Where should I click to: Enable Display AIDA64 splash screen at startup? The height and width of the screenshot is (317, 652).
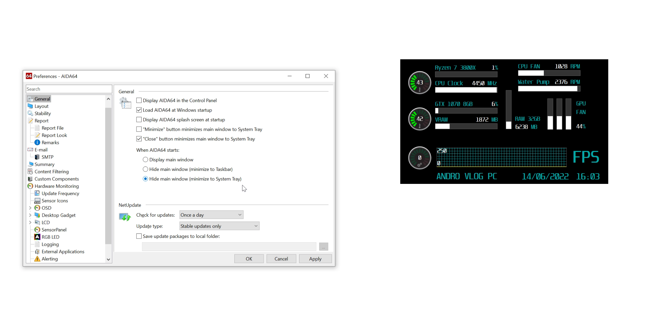(139, 120)
